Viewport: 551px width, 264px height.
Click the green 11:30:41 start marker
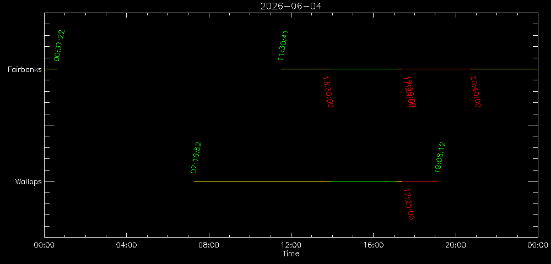(284, 45)
